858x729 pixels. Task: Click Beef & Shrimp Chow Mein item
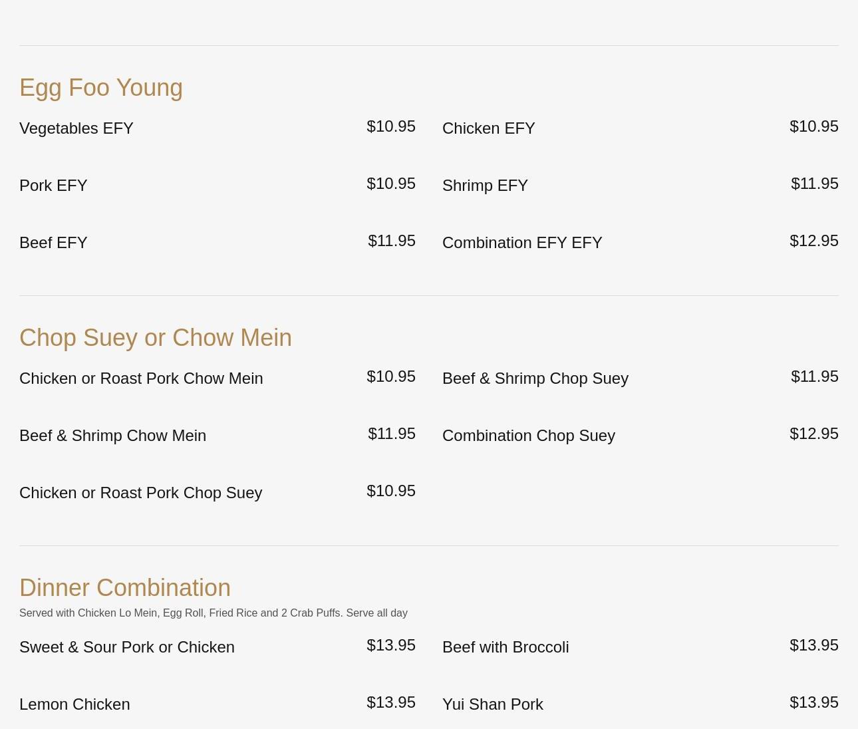coord(112,436)
